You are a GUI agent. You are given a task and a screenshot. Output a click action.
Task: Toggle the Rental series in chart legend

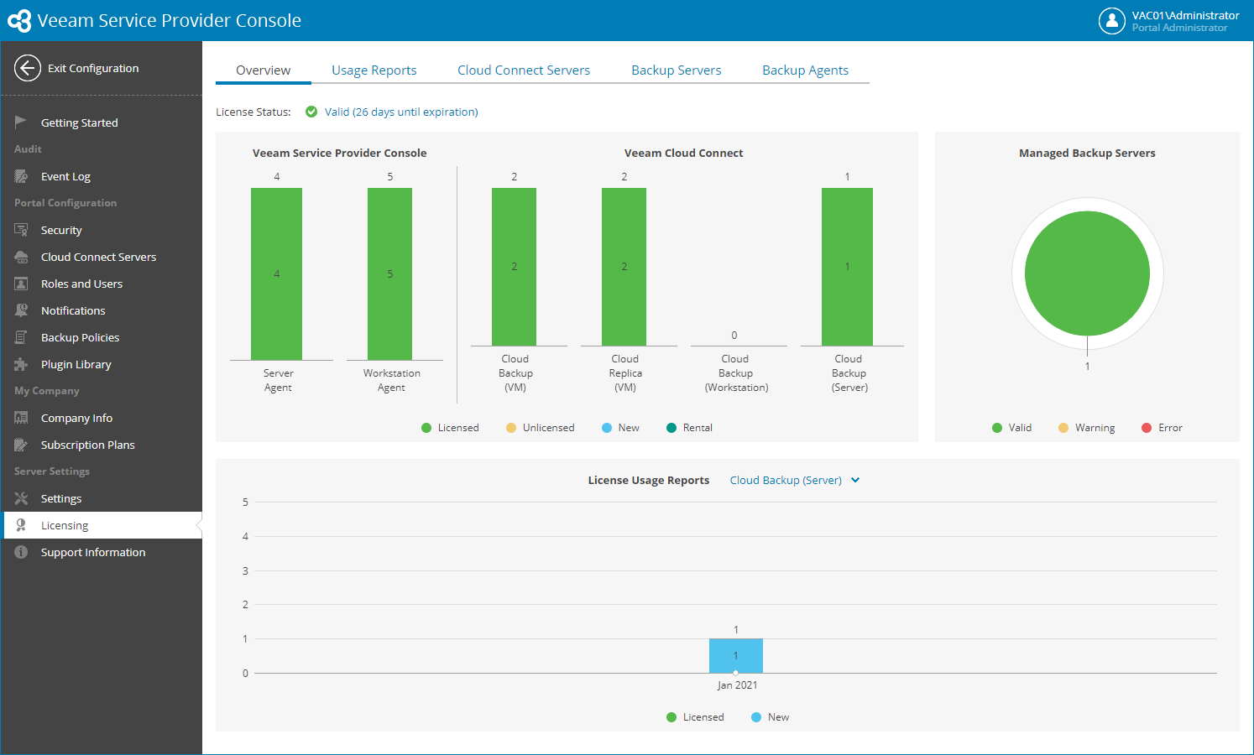pos(689,428)
